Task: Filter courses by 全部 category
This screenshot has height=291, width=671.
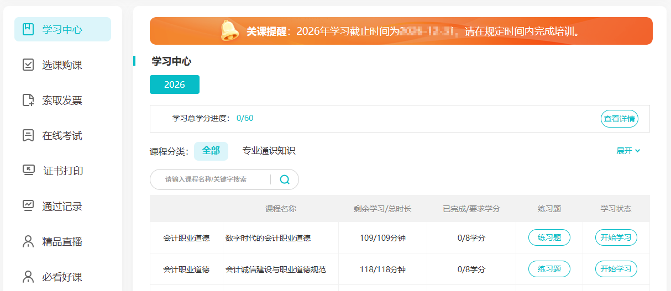Action: [211, 151]
